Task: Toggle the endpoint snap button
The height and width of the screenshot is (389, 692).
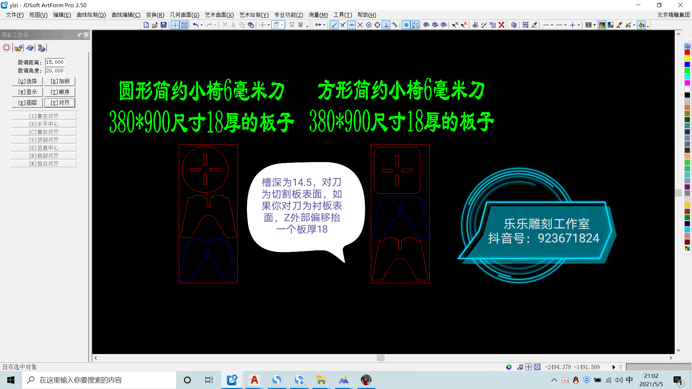Action: click(334, 25)
